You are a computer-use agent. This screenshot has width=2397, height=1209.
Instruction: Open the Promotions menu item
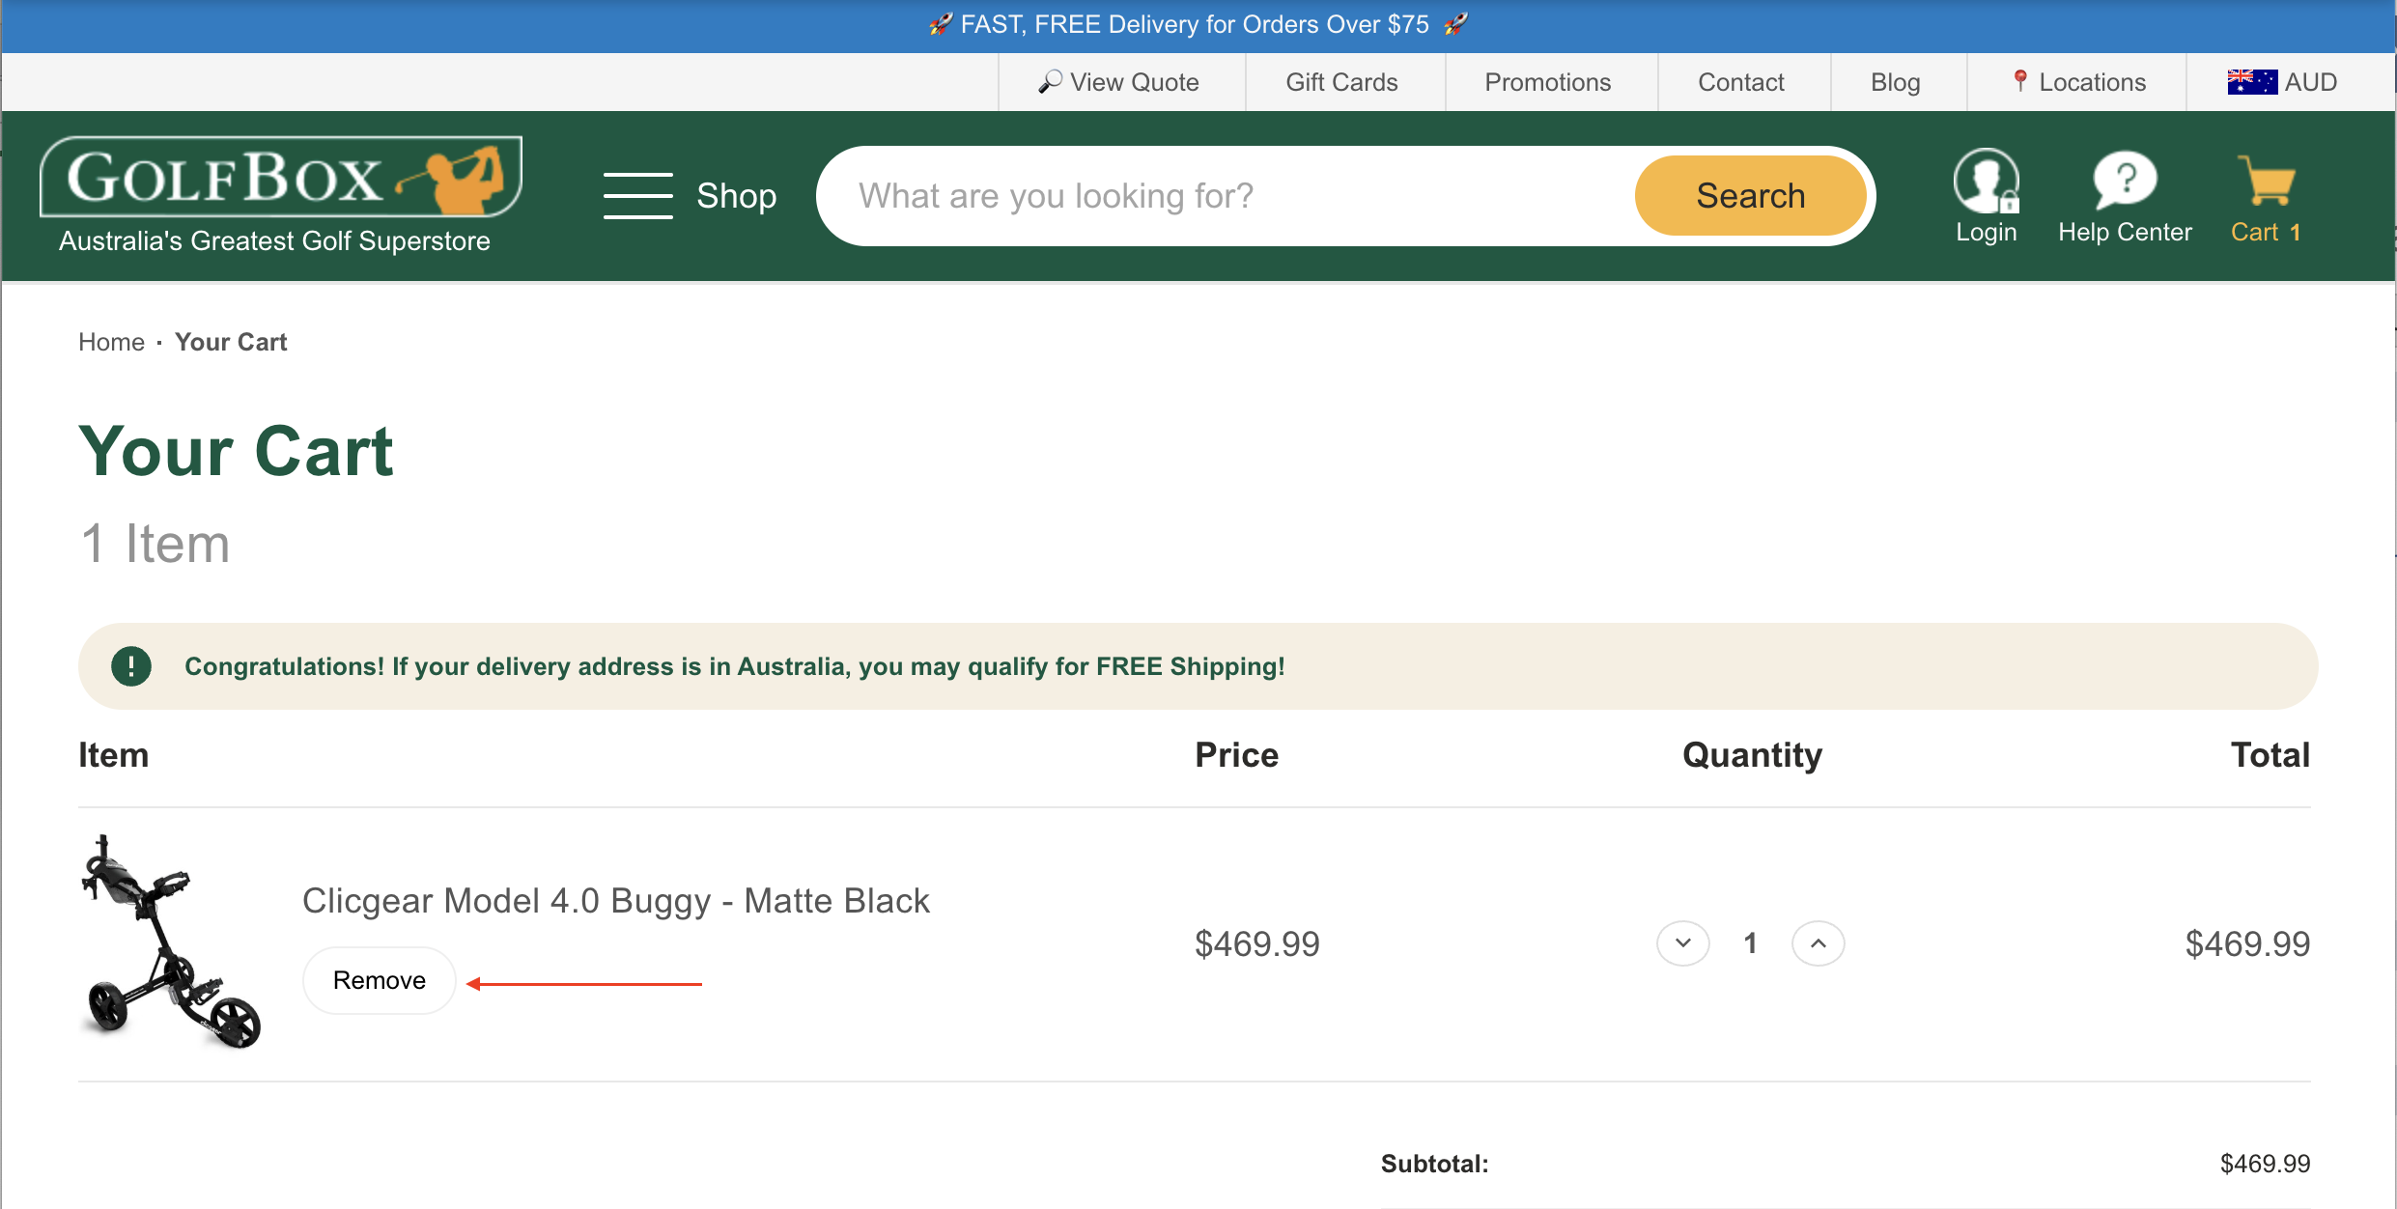[1548, 82]
